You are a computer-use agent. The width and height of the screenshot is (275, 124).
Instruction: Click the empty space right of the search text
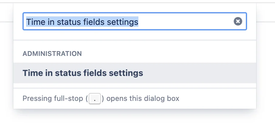186,22
